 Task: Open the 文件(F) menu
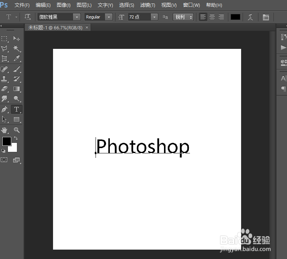click(x=22, y=5)
